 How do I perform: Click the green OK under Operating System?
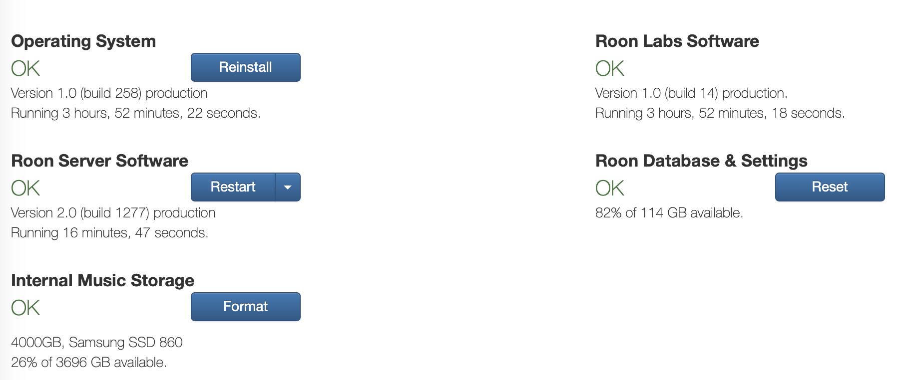click(x=24, y=68)
